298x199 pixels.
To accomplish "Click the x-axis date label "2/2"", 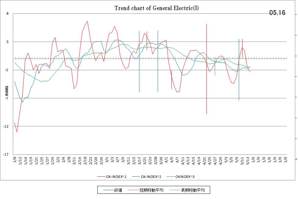I will (58, 160).
